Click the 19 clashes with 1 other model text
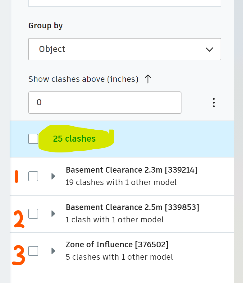 [121, 182]
